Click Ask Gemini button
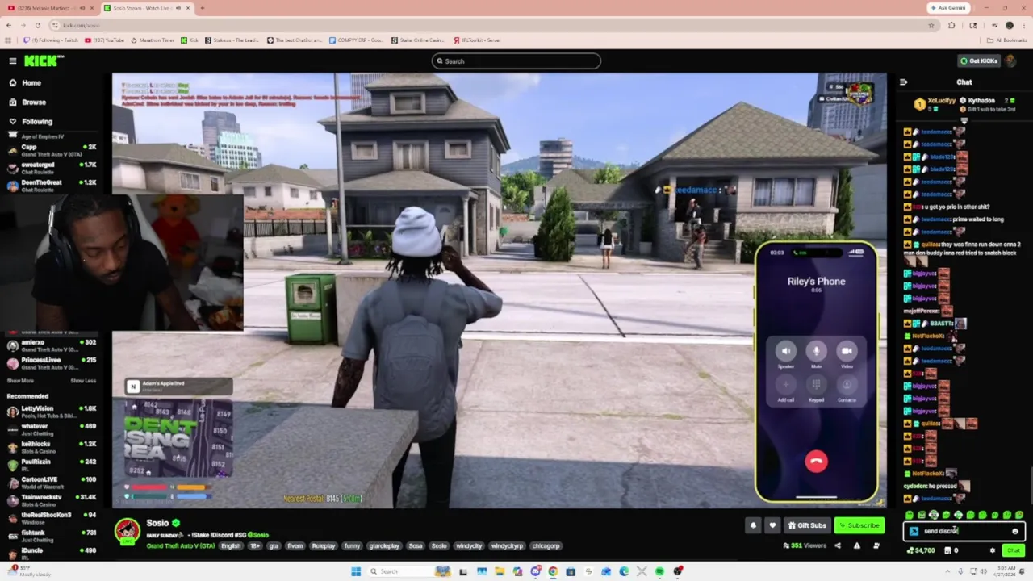 coord(947,8)
